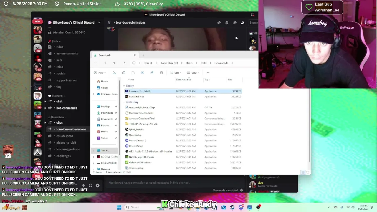Open the Sort dropdown in Explorer
This screenshot has width=377, height=212.
175,73
